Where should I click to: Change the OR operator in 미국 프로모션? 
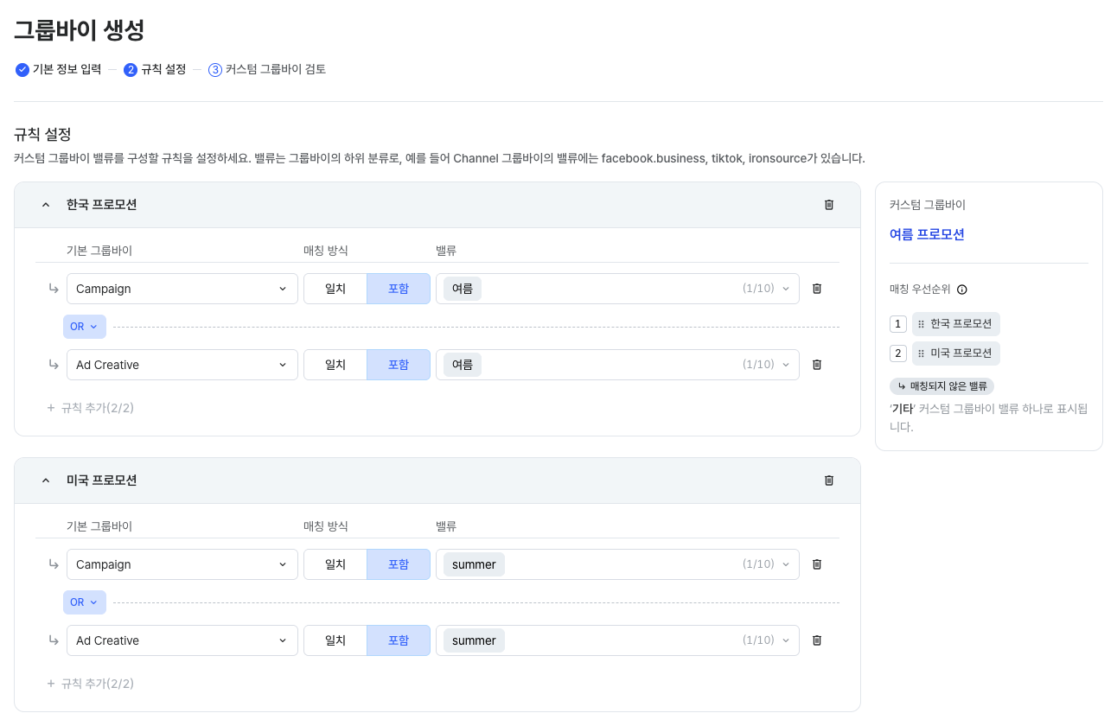click(85, 602)
